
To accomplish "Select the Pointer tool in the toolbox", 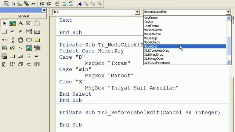I will click(x=4, y=23).
